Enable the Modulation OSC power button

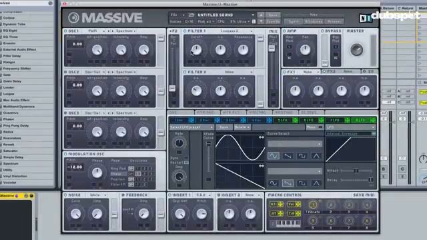[x=65, y=154]
